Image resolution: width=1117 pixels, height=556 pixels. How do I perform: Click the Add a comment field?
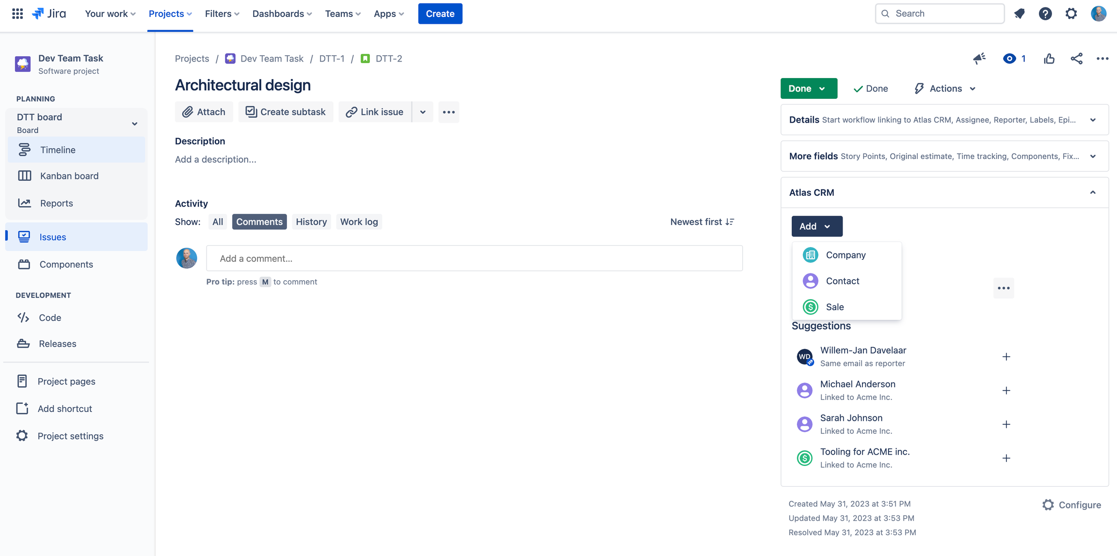474,258
